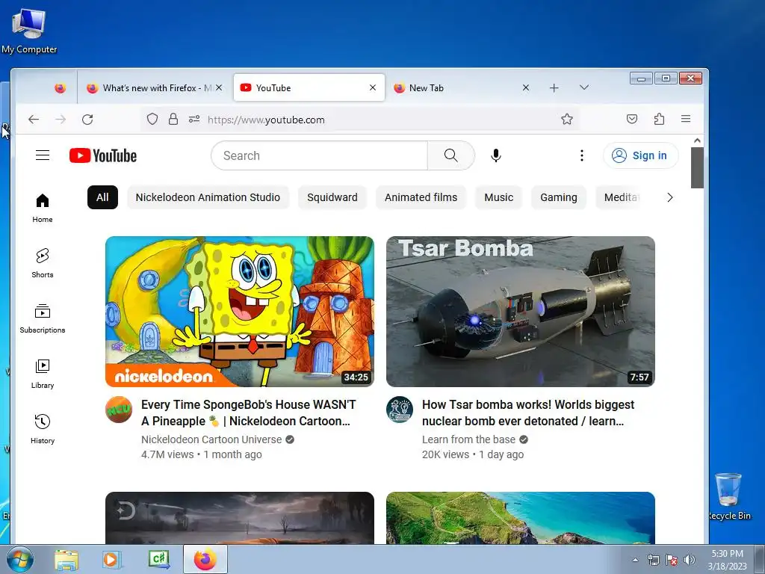Click the scrollbar up arrow
Screen dimensions: 765x574
coord(697,141)
